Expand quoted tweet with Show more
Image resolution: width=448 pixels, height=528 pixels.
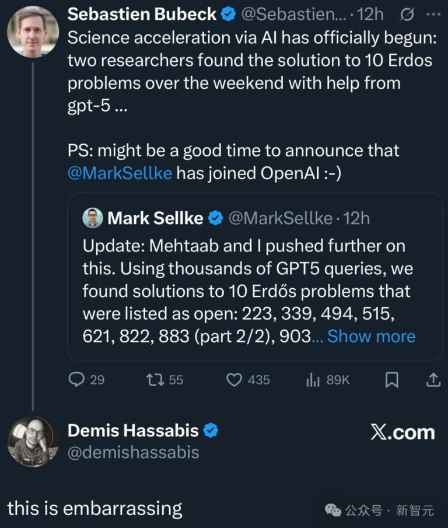click(x=371, y=336)
